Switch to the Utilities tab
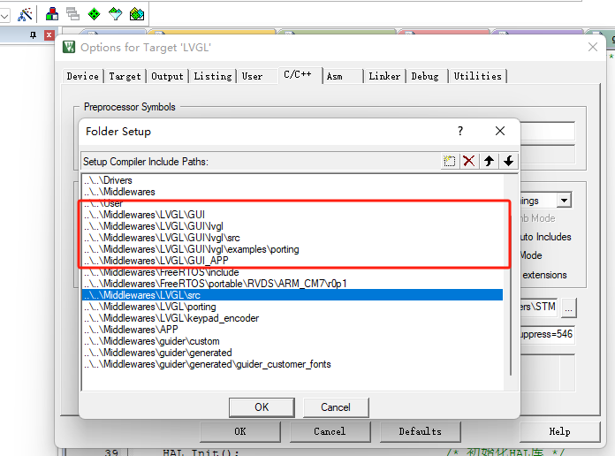The height and width of the screenshot is (456, 615). 478,76
